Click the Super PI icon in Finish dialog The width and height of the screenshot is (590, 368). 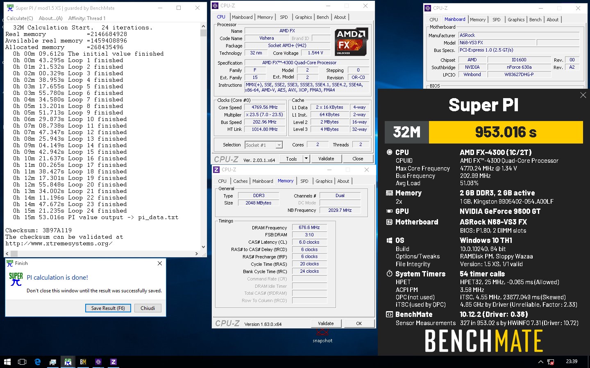click(x=16, y=279)
